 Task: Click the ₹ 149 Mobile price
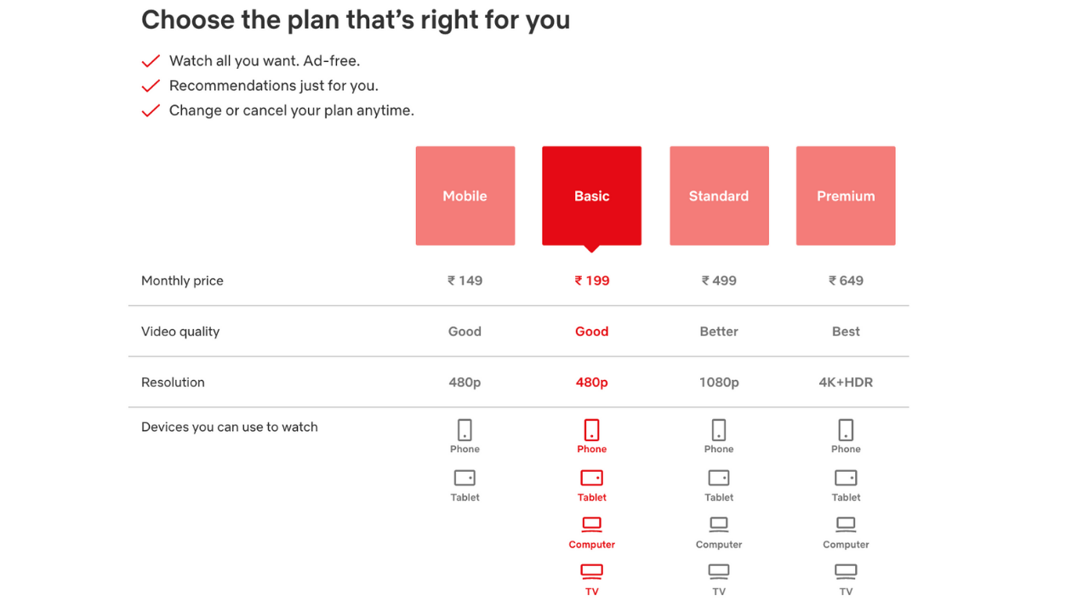465,280
